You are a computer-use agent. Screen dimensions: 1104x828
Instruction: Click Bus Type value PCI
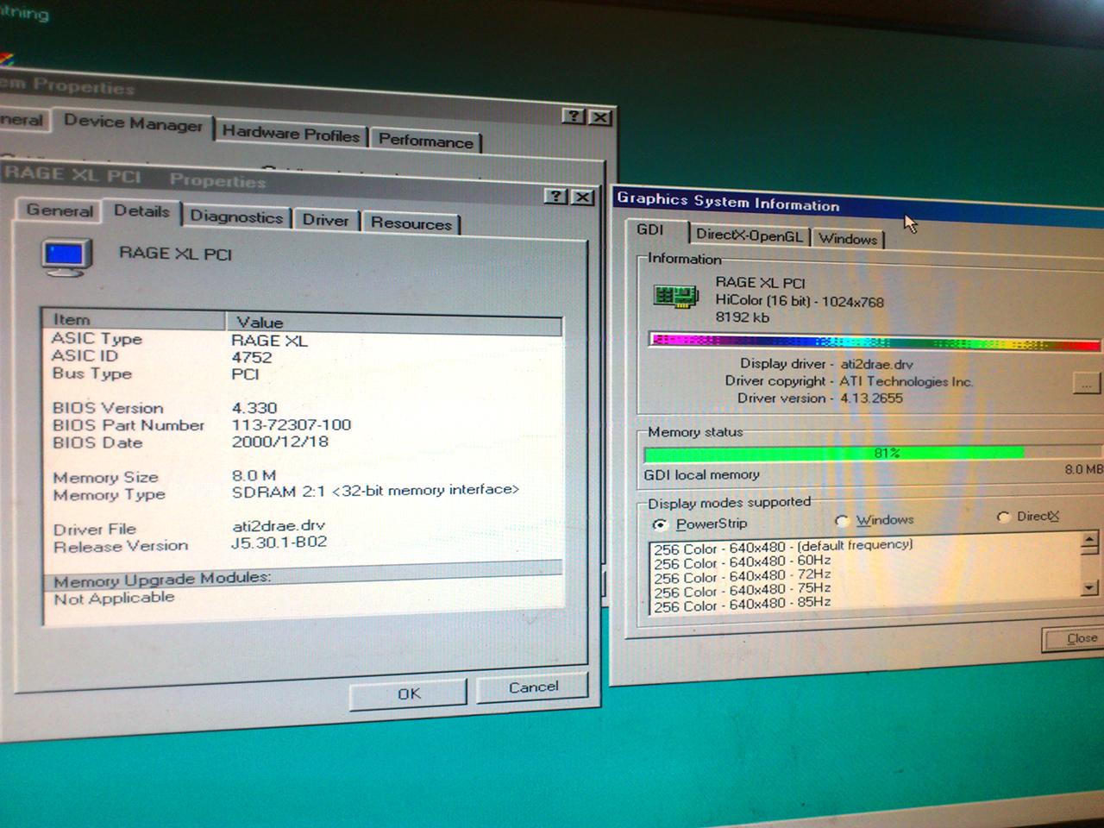(245, 374)
